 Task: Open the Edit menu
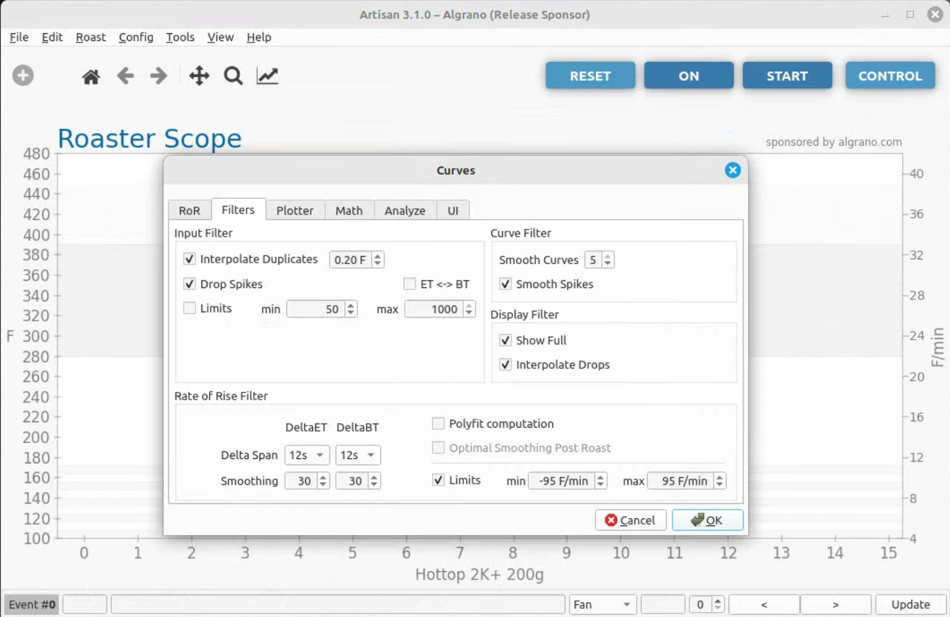52,37
